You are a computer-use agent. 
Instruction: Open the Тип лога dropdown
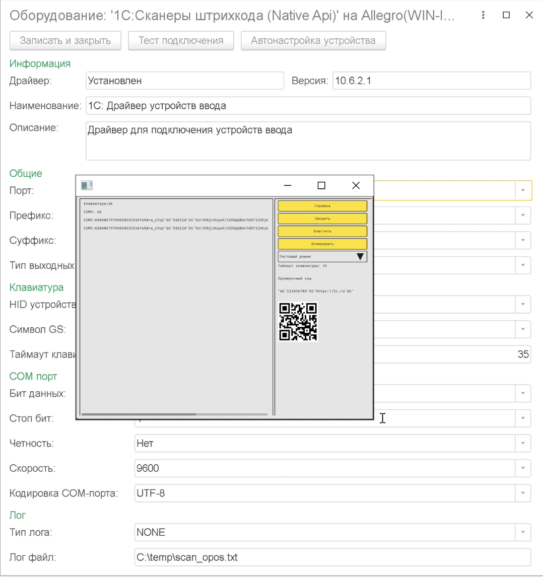pyautogui.click(x=523, y=532)
